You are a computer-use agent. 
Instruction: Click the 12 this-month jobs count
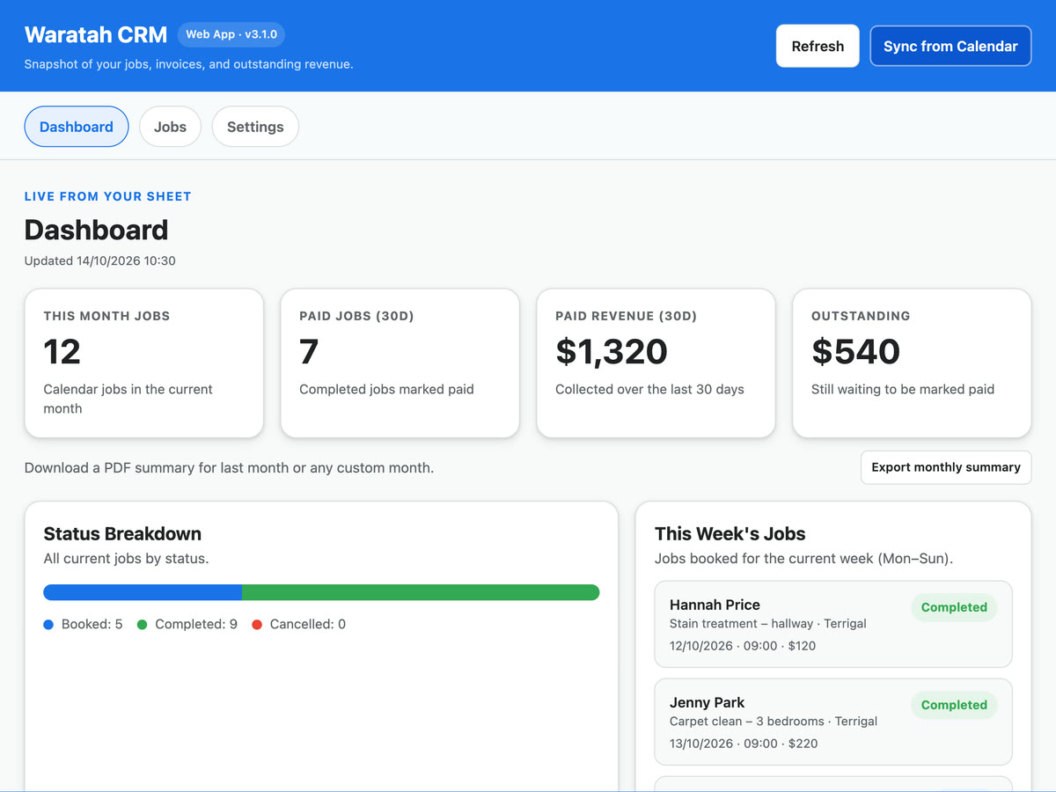(62, 352)
